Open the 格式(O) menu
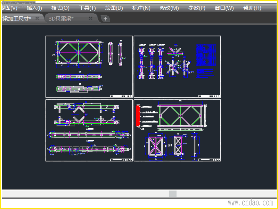The image size is (278, 209). click(60, 8)
